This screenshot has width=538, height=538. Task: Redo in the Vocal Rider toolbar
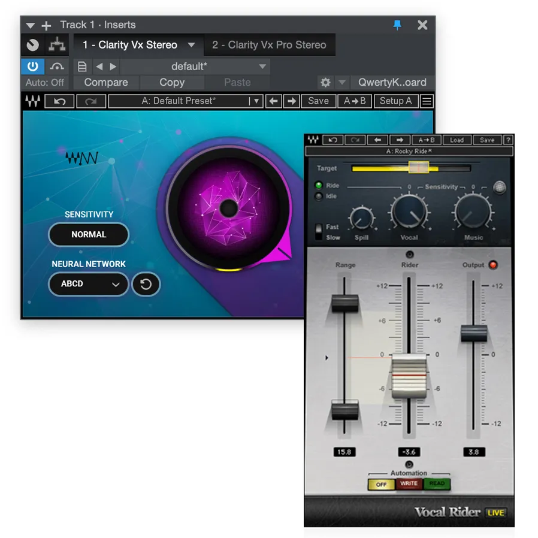(355, 140)
